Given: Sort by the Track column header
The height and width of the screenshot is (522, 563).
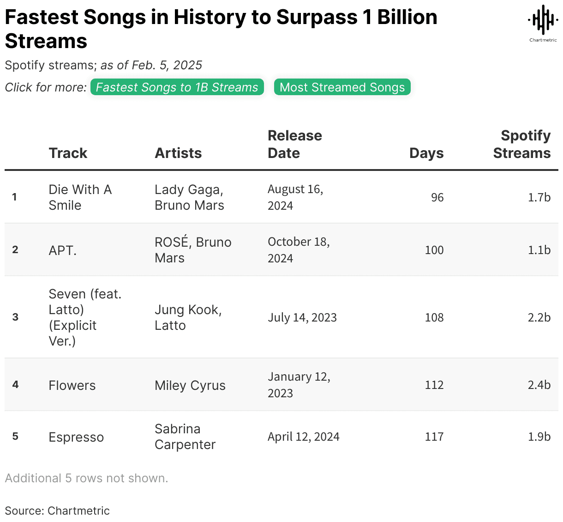Looking at the screenshot, I should (68, 153).
